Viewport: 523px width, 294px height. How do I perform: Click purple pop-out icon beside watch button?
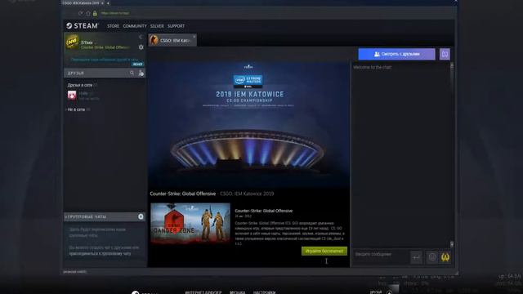[445, 54]
